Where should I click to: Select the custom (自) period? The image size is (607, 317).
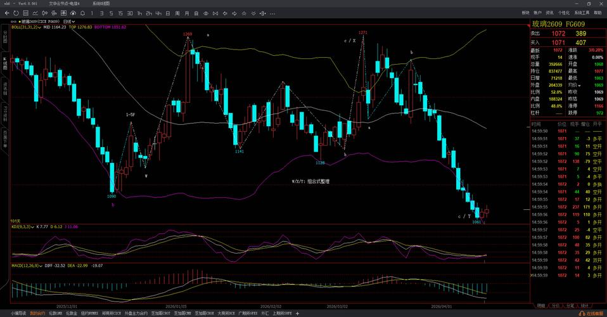tap(196, 13)
